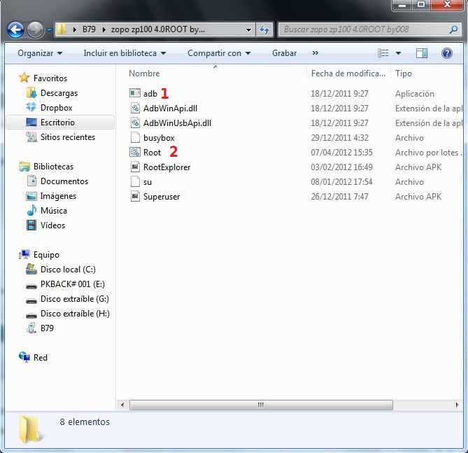Select the B79 breadcrumb in address bar
The image size is (468, 453).
pos(89,29)
